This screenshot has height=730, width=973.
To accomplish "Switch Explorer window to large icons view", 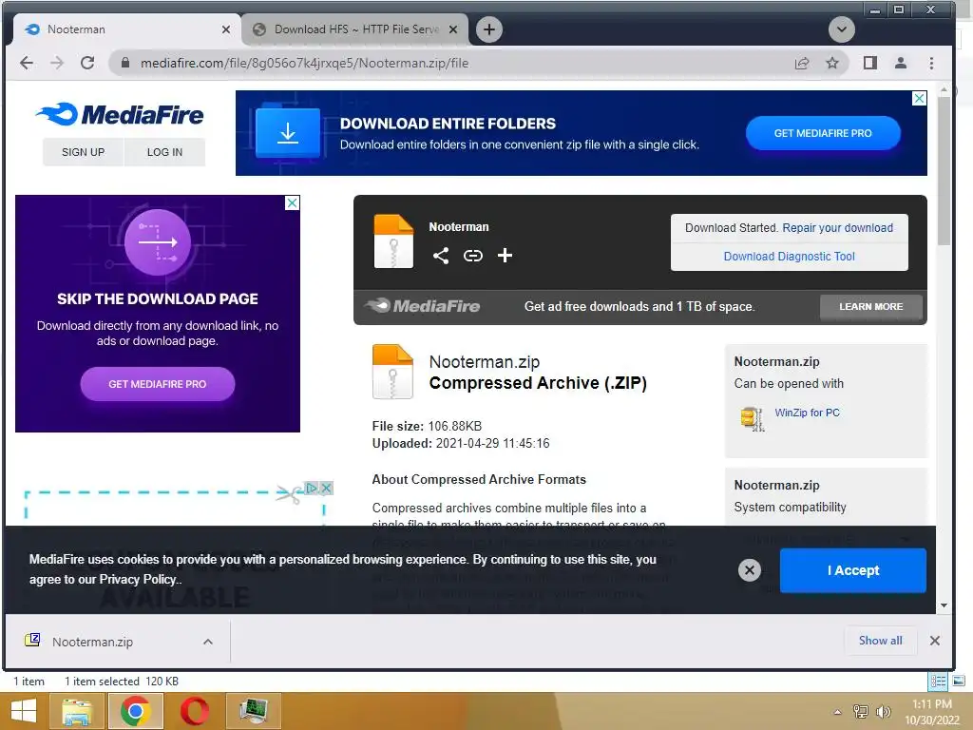I will [959, 681].
